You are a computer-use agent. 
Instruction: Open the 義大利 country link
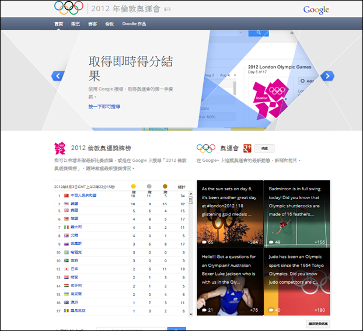tap(76, 227)
